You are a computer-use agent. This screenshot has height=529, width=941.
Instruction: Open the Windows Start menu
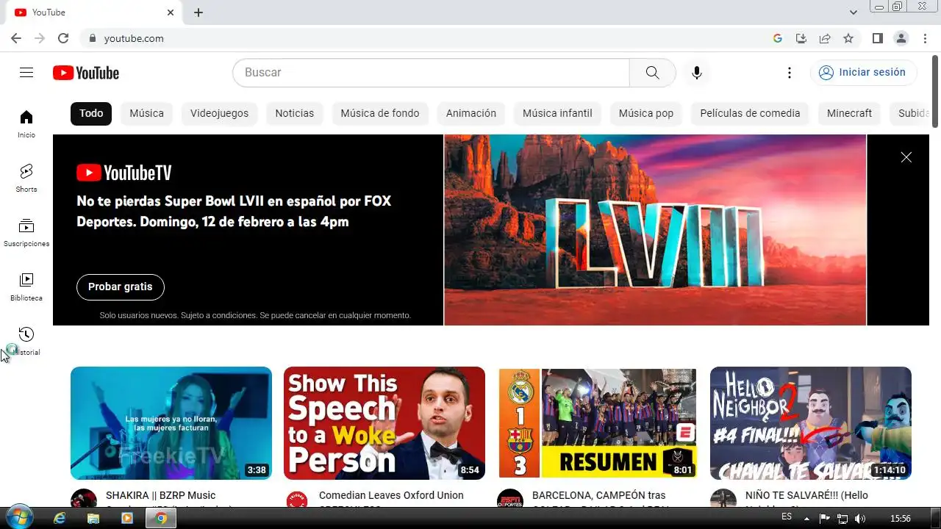tap(18, 518)
